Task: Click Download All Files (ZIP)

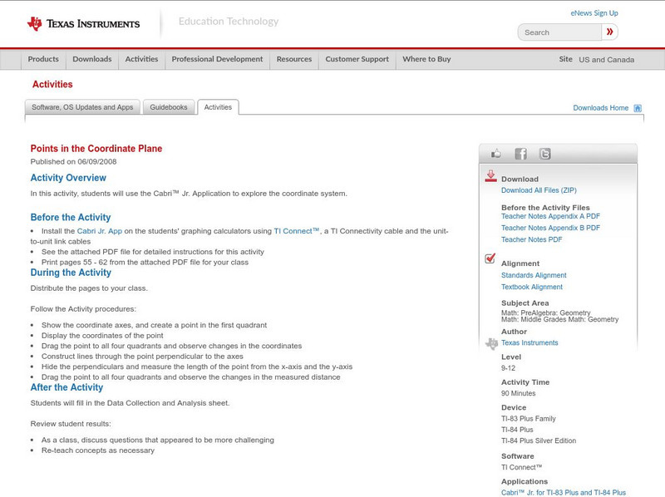Action: click(539, 190)
